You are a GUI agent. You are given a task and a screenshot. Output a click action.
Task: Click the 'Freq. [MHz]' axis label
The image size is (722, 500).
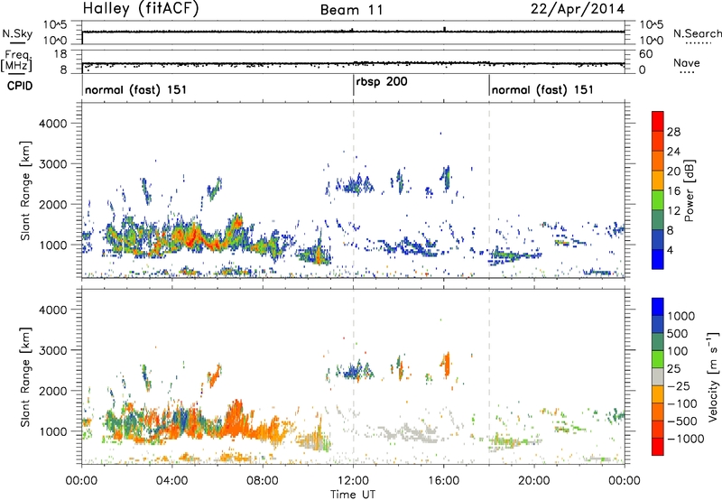[16, 60]
